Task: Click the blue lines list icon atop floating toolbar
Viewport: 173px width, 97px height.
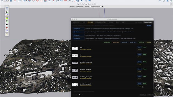Action: click(7, 8)
